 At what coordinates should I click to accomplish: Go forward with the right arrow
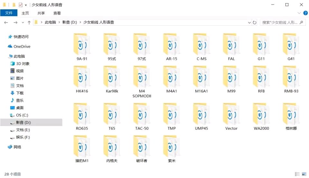coord(15,23)
